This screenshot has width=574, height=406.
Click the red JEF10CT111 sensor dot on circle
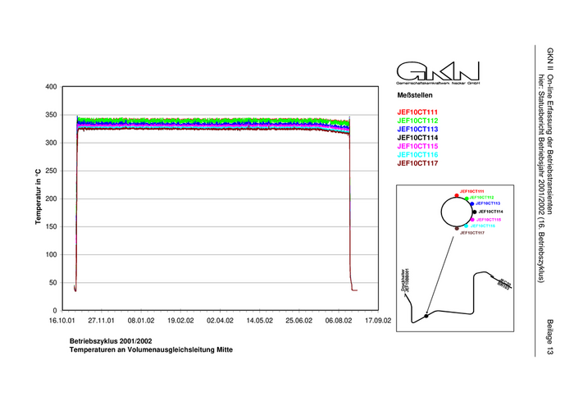457,195
